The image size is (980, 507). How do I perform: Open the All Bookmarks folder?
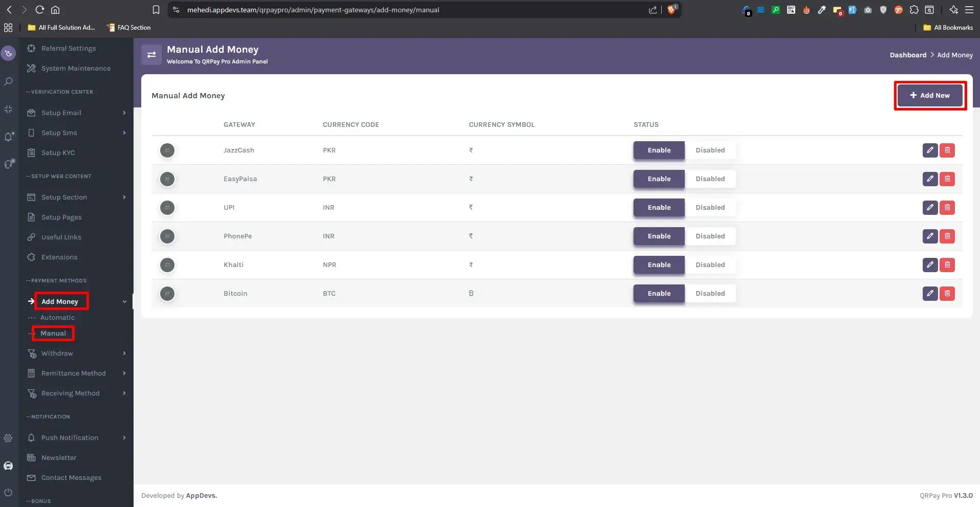tap(948, 28)
